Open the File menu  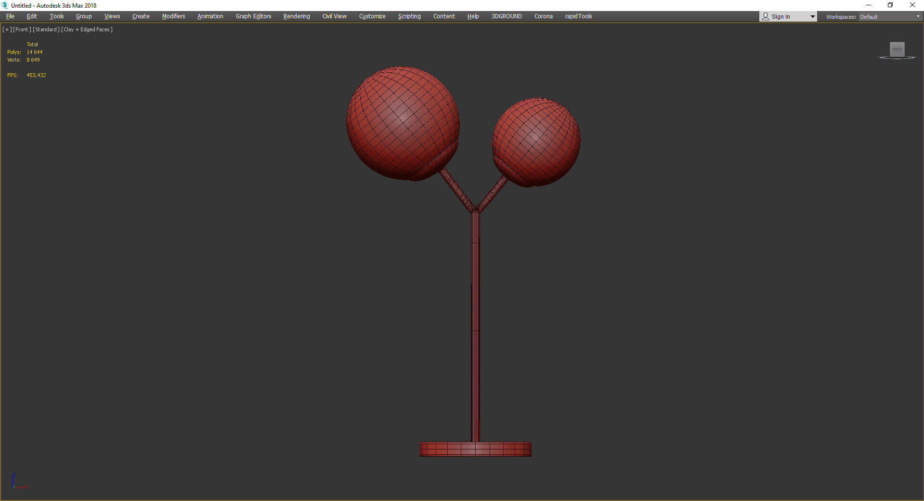tap(10, 16)
